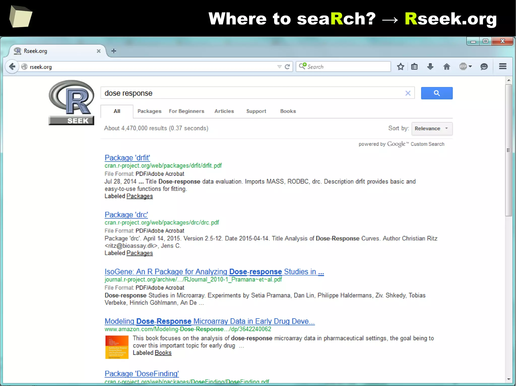Switch to the For Beginners tab
This screenshot has height=386, width=516.
click(186, 111)
